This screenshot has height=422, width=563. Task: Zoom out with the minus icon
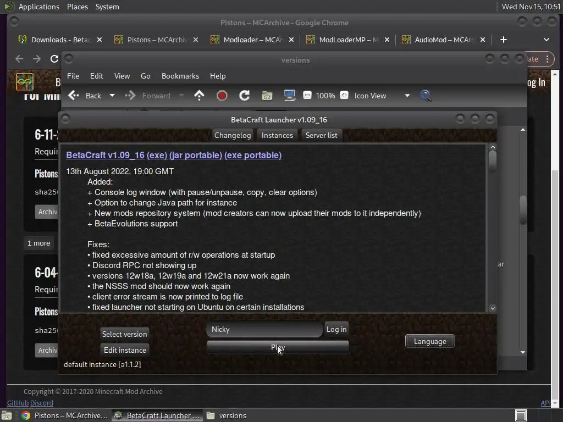coord(307,95)
